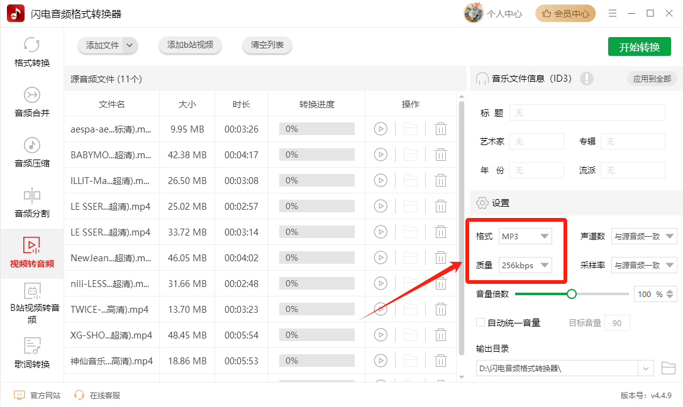
Task: Open the 格式转换 format conversion section
Action: coord(32,53)
